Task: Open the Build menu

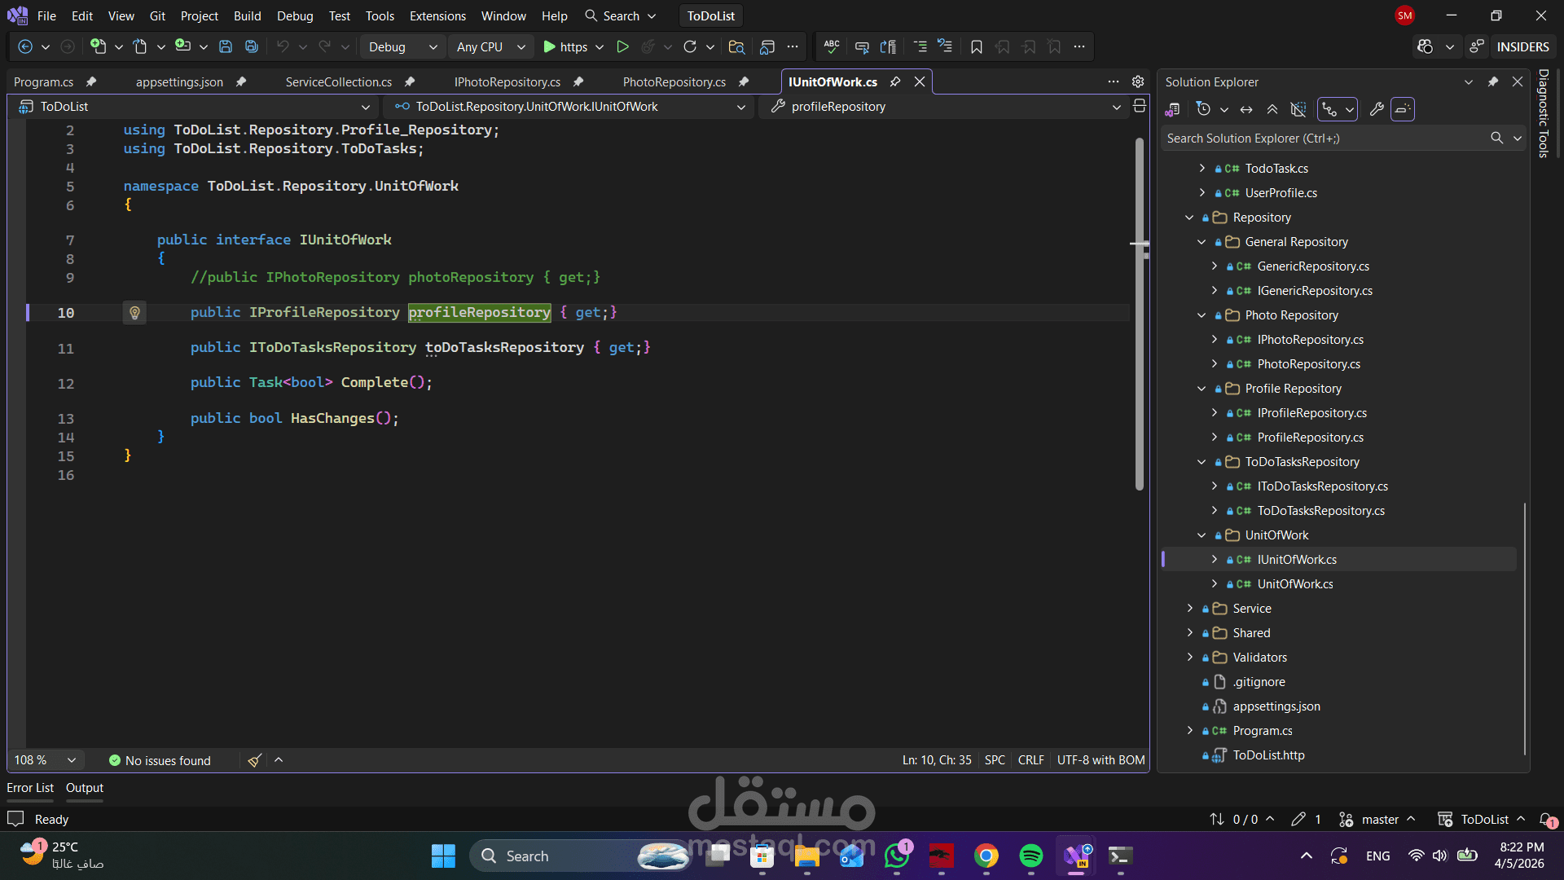Action: click(x=247, y=15)
